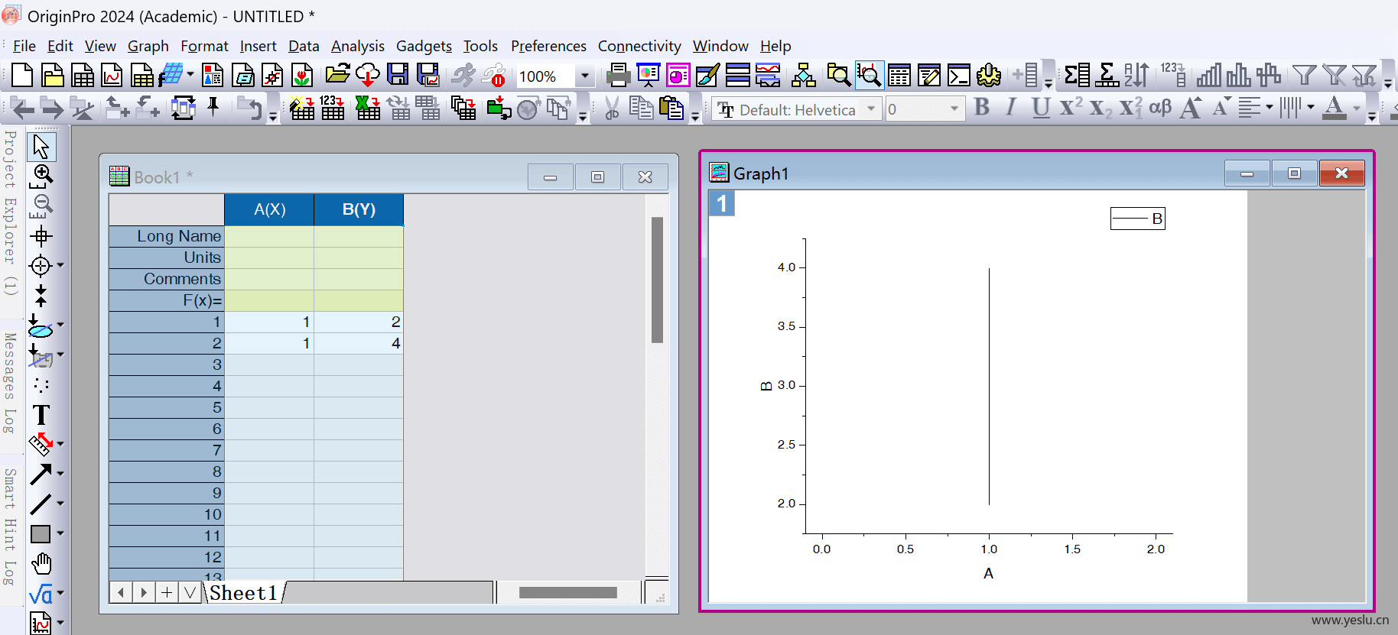Click the New Notes icon
1398x635 pixels.
243,76
